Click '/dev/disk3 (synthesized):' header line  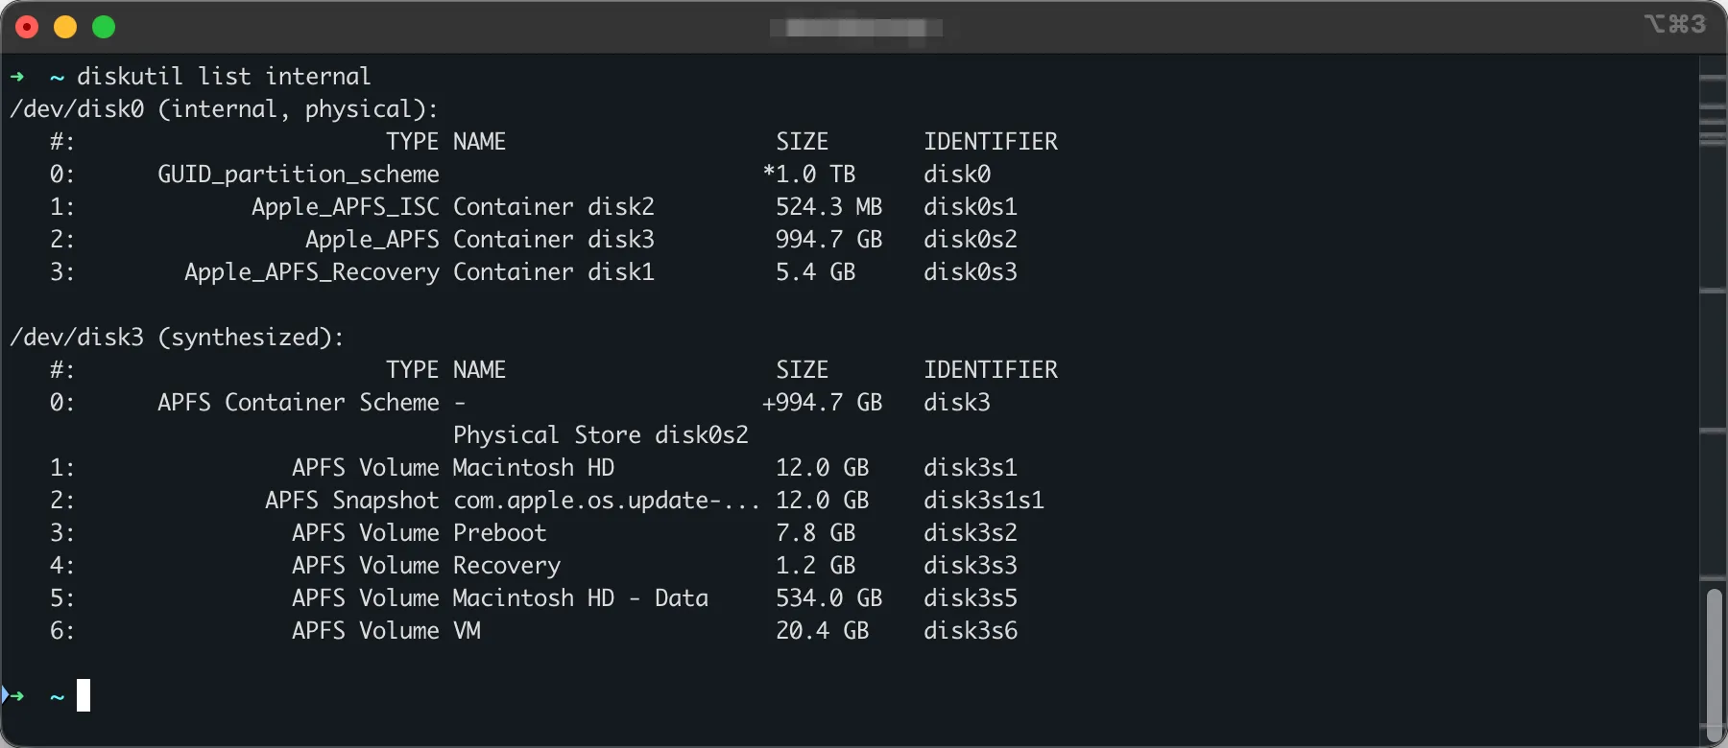[x=177, y=338]
